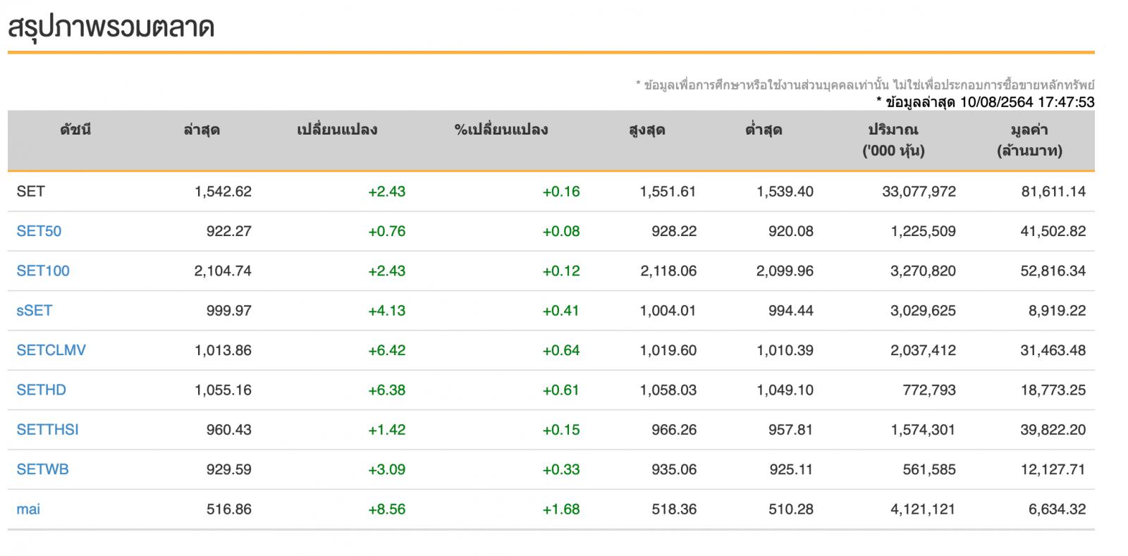Click SETHD volume 772,793
This screenshot has height=556, width=1128.
929,390
